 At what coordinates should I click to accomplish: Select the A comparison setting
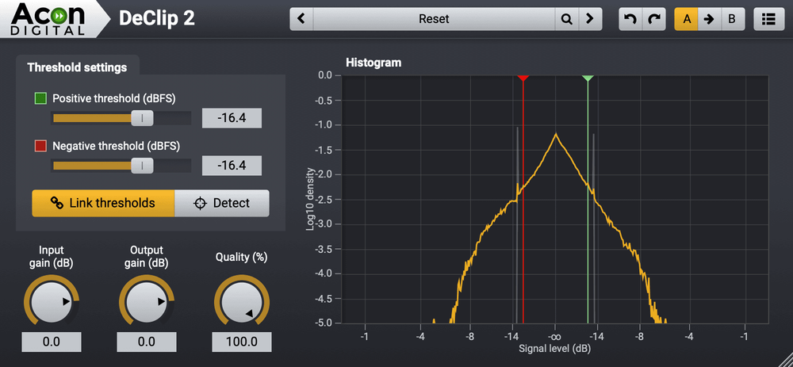pos(687,19)
